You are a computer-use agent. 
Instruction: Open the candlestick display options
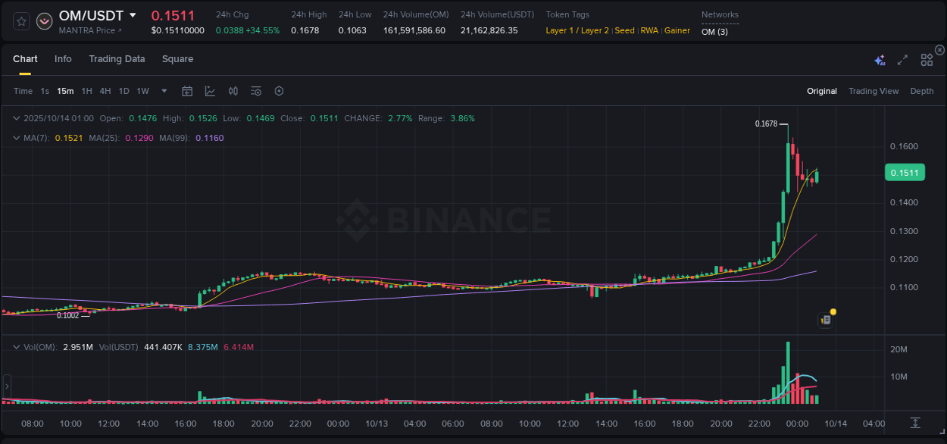233,91
